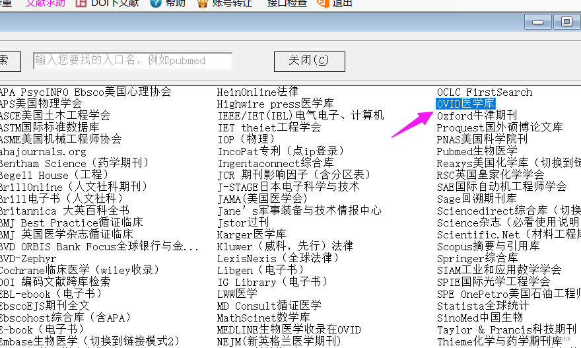Select Libgen（电子书） entry
The image size is (581, 348).
[x=261, y=270]
